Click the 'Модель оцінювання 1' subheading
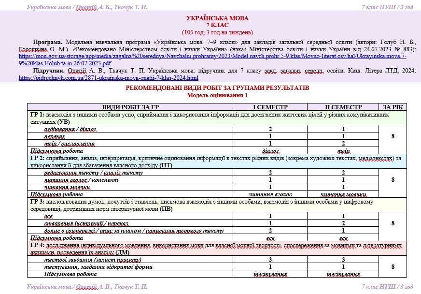Image resolution: width=421 pixels, height=294 pixels. pos(217,95)
